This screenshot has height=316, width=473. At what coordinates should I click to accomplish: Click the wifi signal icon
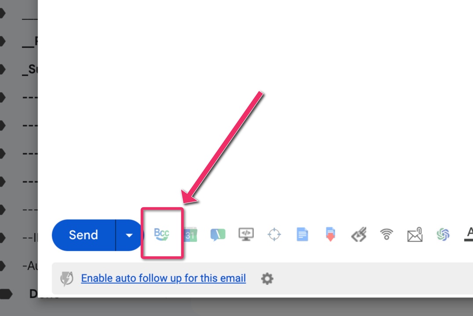click(386, 234)
